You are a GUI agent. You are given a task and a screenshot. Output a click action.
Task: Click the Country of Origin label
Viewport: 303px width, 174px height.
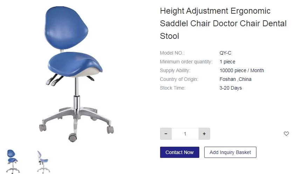(179, 79)
